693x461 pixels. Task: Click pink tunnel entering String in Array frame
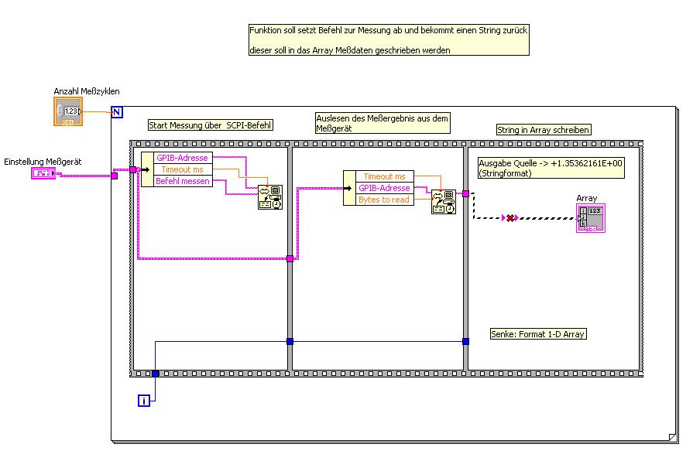[466, 193]
